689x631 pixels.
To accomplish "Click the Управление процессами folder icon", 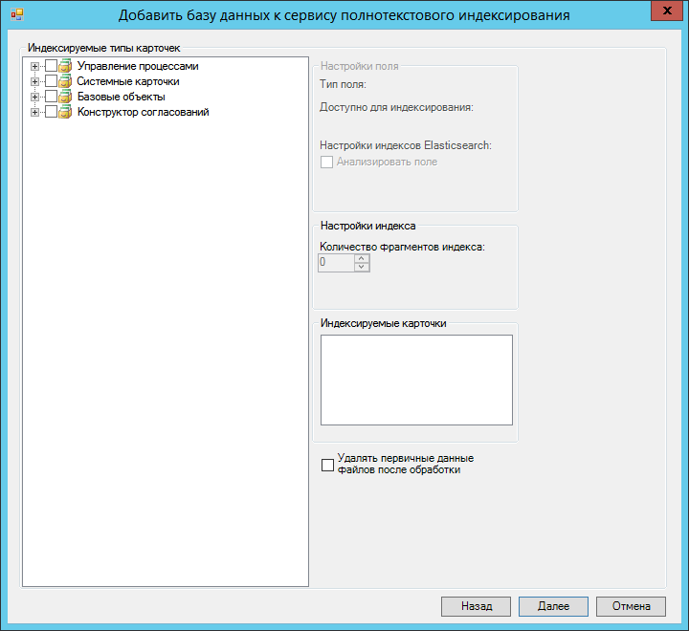I will (66, 66).
